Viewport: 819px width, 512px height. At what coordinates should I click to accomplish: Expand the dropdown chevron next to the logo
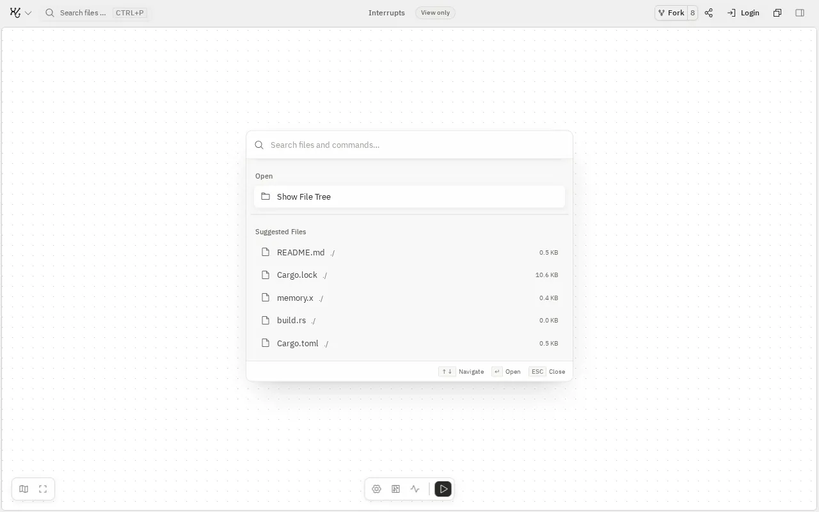(x=28, y=13)
